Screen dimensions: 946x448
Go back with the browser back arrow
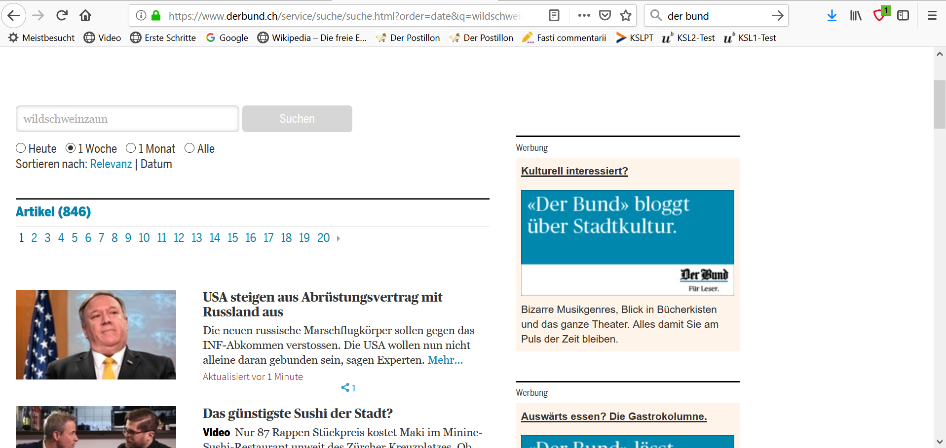click(14, 16)
